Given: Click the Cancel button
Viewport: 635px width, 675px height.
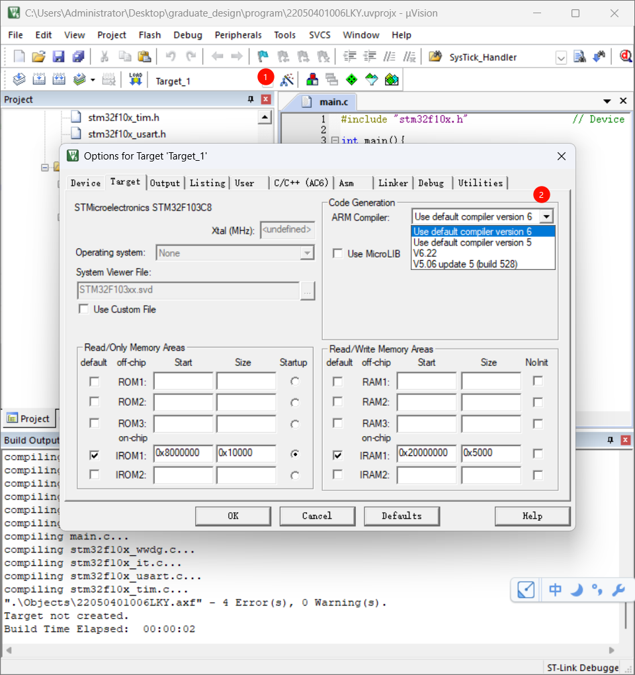Looking at the screenshot, I should 317,516.
